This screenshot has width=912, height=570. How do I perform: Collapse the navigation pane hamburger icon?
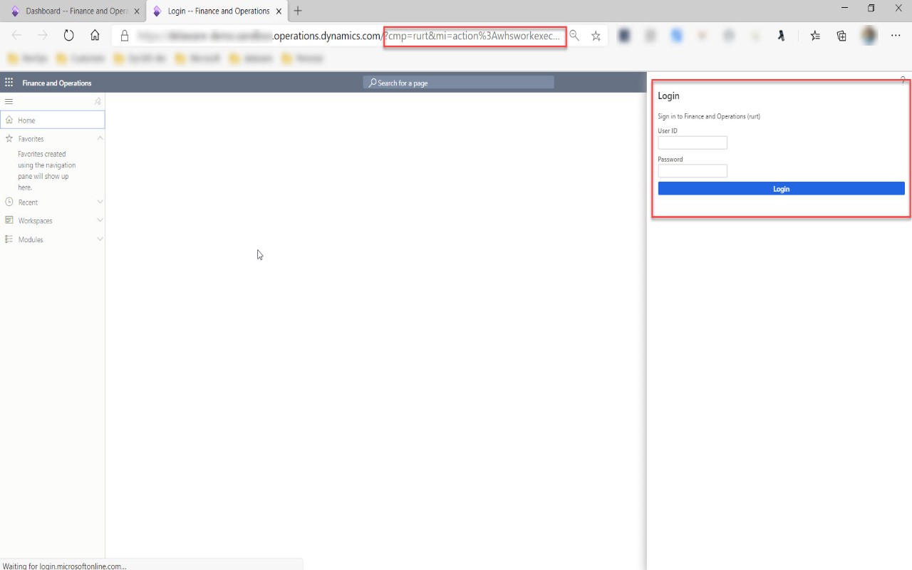pos(9,102)
